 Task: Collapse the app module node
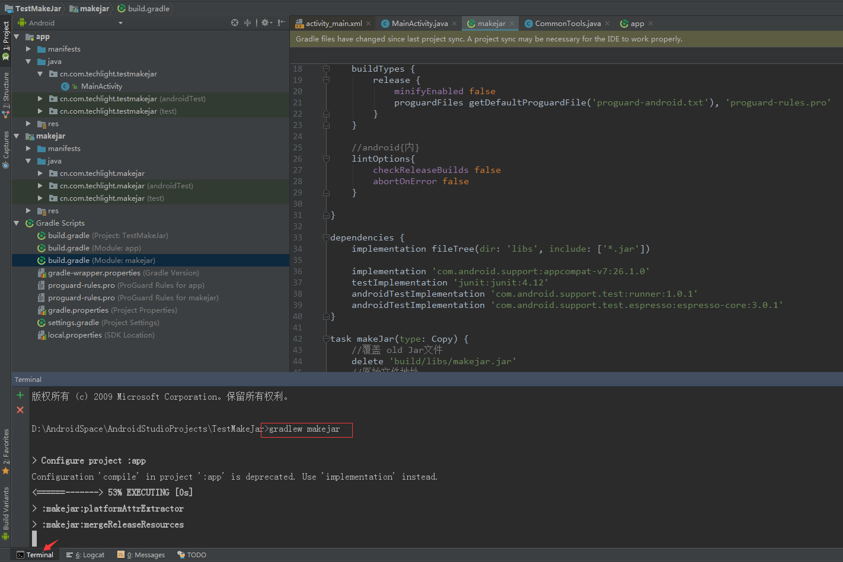[17, 37]
